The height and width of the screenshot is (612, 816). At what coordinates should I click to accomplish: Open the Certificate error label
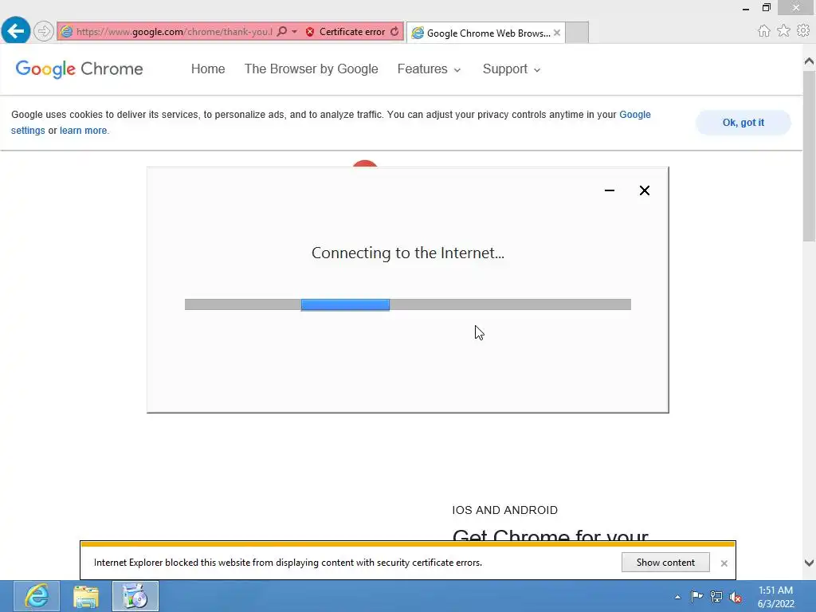pos(351,32)
